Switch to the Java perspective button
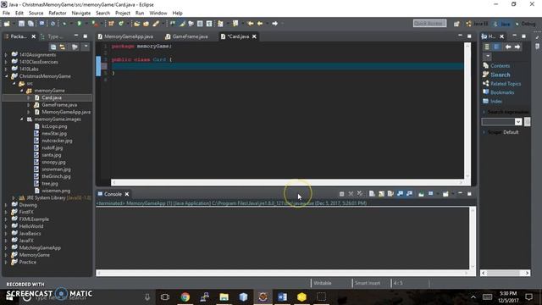The image size is (542, 305). (x=502, y=24)
